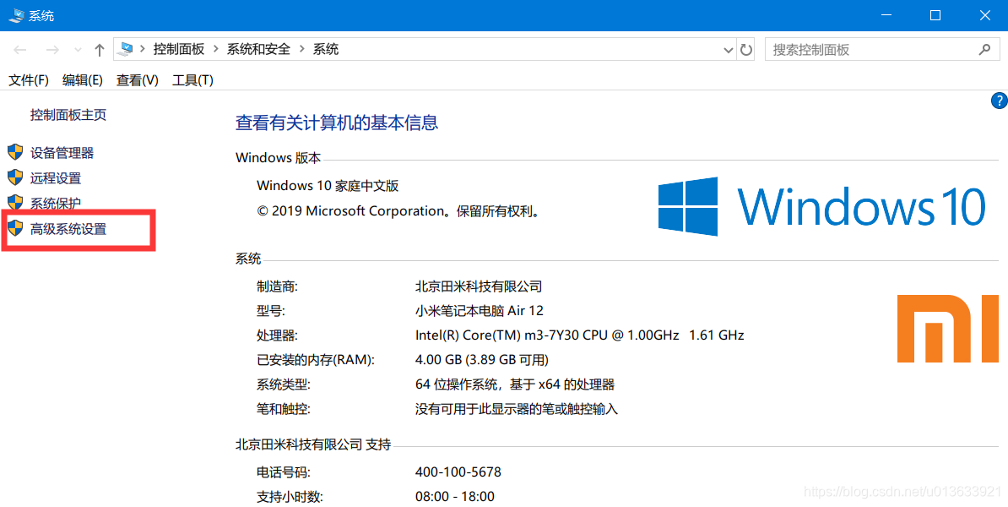
Task: Click shield icon beside 远程设置
Action: (15, 177)
